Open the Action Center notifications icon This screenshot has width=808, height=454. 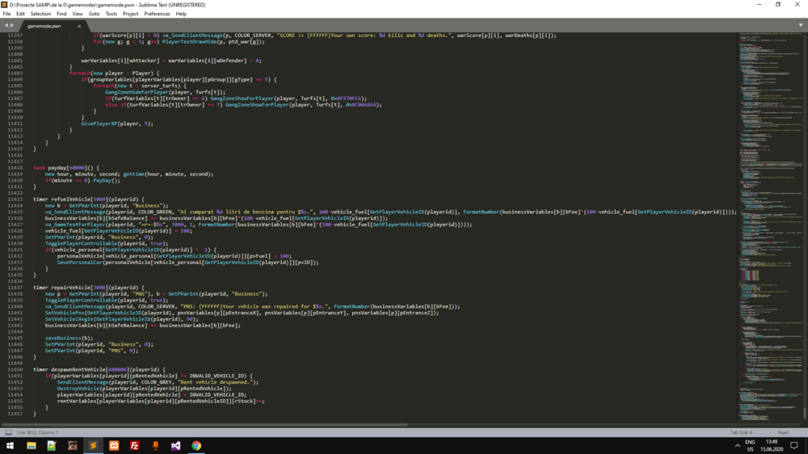coord(794,446)
